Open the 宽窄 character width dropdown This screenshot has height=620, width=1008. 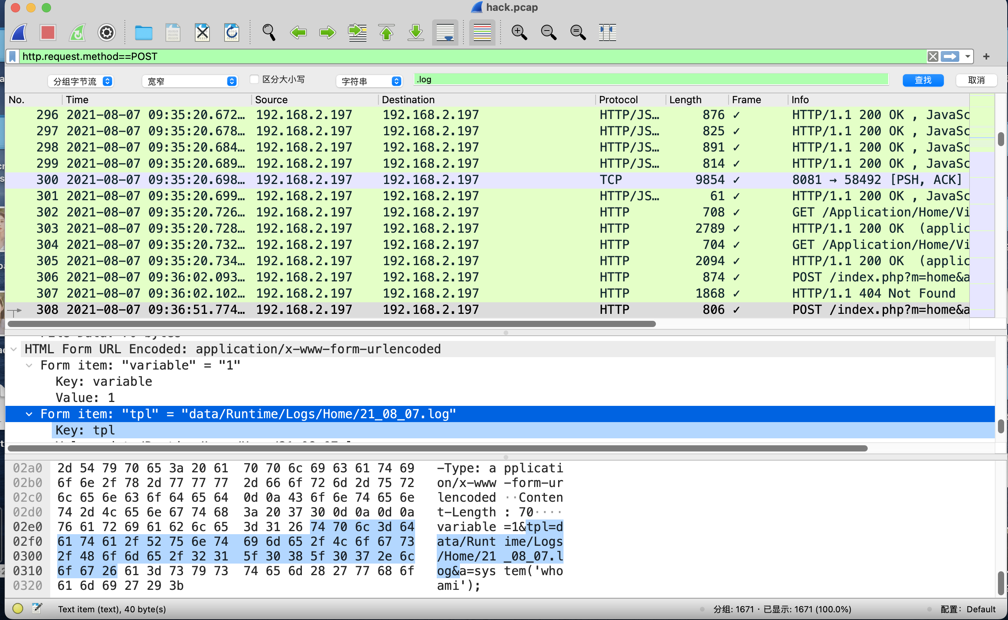(x=190, y=81)
